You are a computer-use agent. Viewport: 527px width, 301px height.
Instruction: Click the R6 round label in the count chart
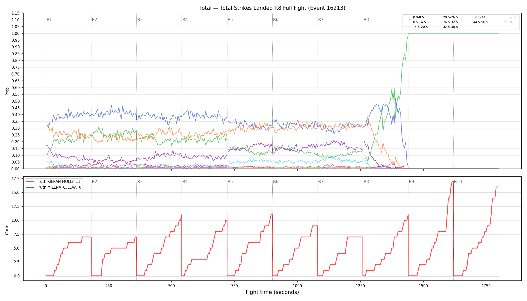point(276,182)
